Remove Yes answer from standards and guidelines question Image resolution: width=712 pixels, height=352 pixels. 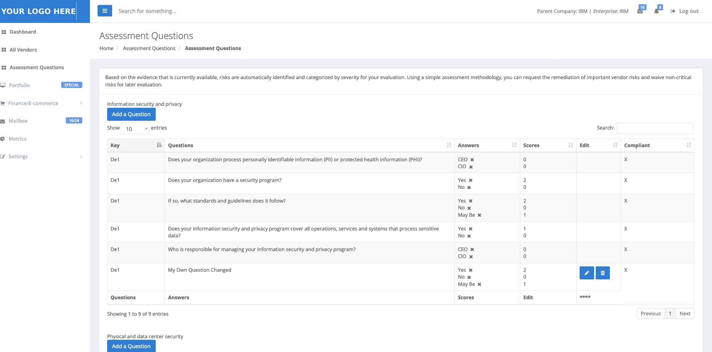[x=471, y=201]
